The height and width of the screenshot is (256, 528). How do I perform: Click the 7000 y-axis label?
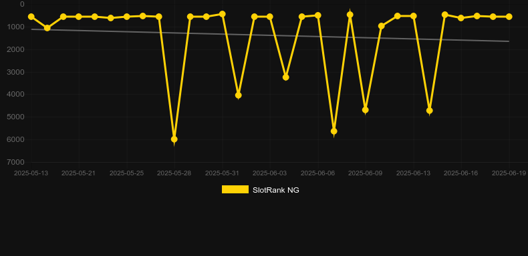pos(15,162)
